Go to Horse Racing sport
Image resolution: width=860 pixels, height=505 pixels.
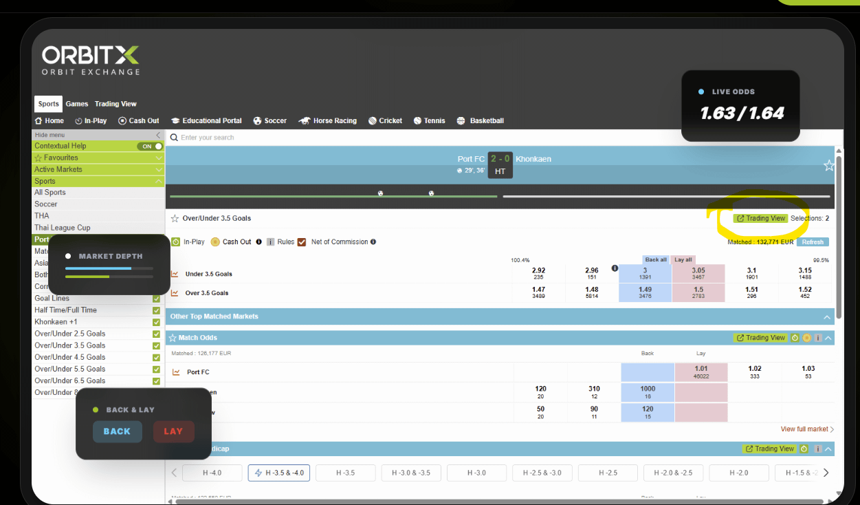coord(327,120)
